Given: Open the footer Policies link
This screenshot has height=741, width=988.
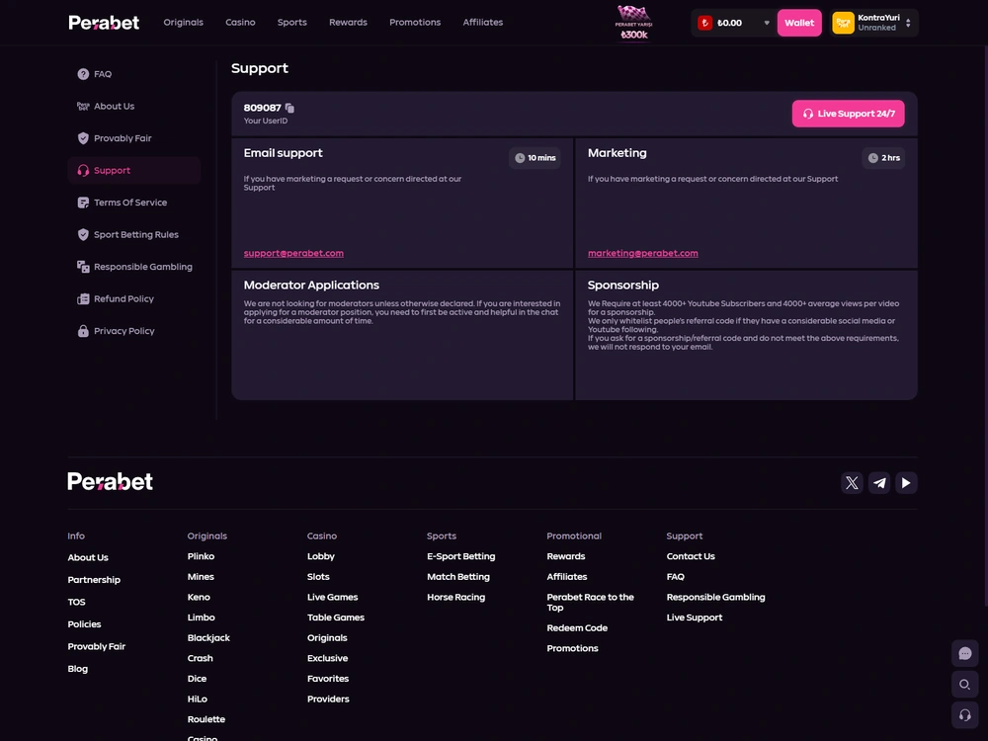Looking at the screenshot, I should click(x=84, y=623).
